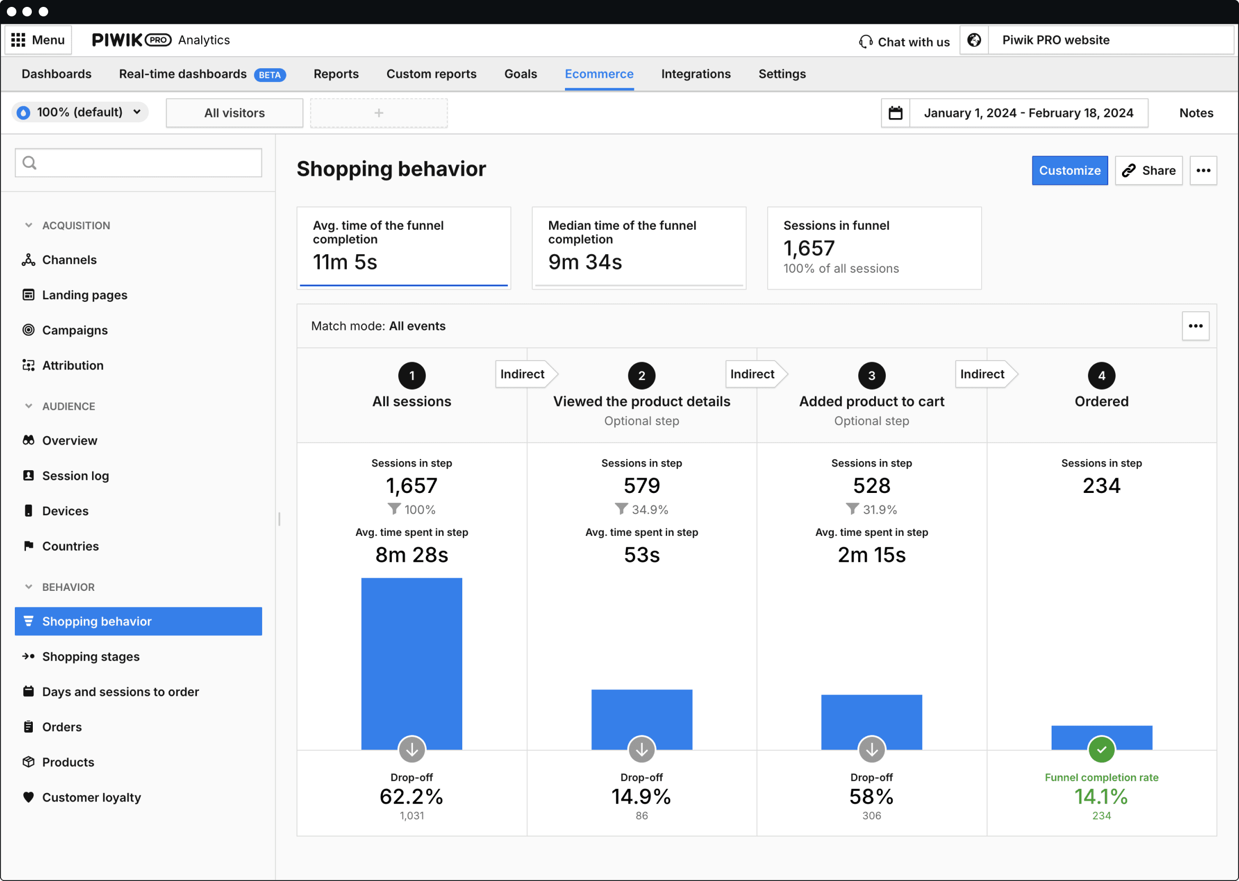
Task: Click inside the sidebar search field
Action: pos(138,162)
